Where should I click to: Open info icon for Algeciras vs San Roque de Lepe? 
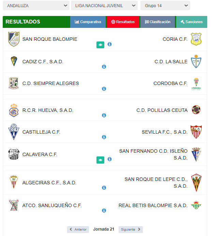click(x=104, y=188)
